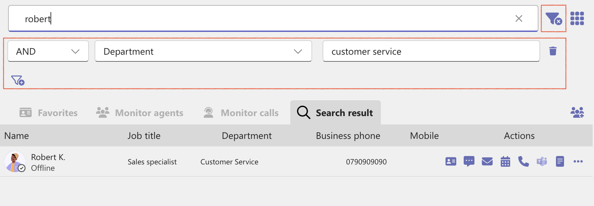Open the more actions ellipsis for Robert K.
This screenshot has height=206, width=594.
coord(578,161)
